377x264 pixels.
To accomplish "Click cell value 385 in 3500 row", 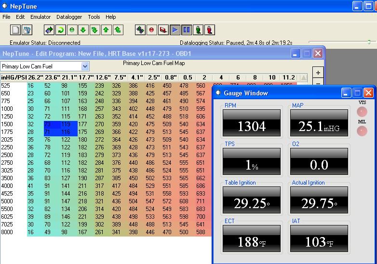I will point(116,178).
